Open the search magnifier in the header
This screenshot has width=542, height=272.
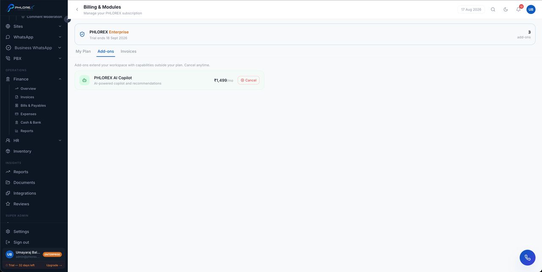pos(493,9)
